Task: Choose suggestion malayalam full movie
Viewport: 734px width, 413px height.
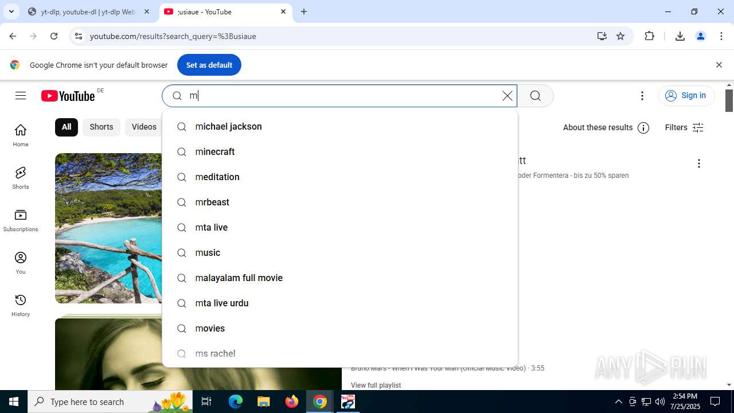Action: tap(340, 278)
